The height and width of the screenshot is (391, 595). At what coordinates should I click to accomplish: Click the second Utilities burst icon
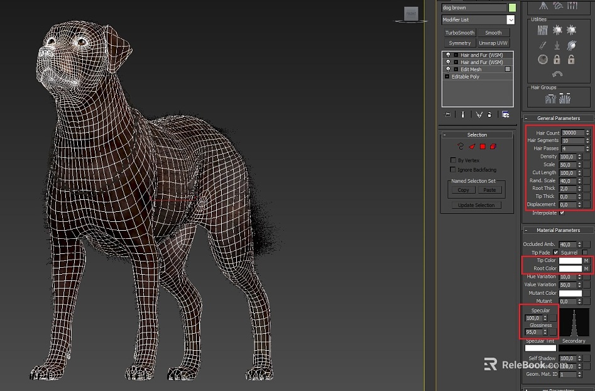coord(557,30)
